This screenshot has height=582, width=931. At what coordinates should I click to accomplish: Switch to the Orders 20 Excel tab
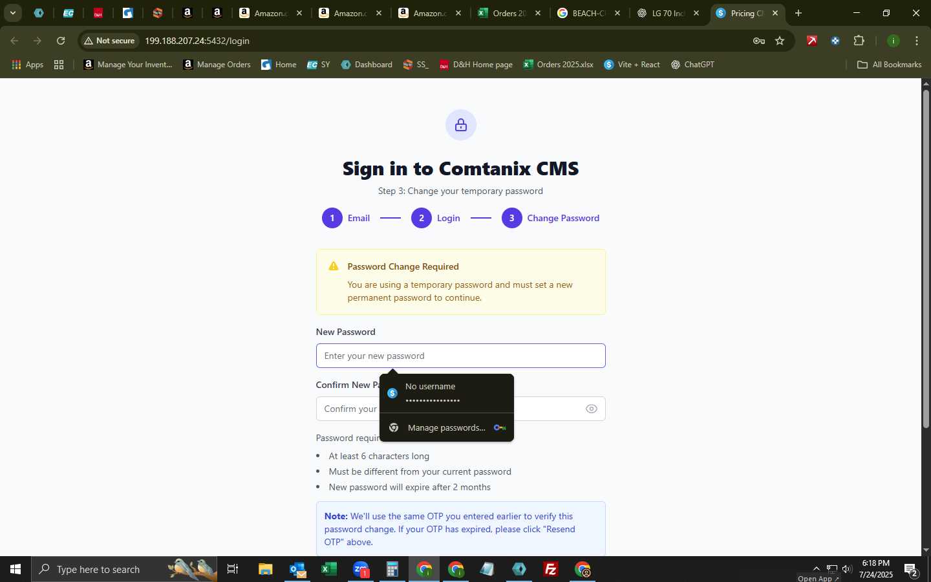coord(510,13)
